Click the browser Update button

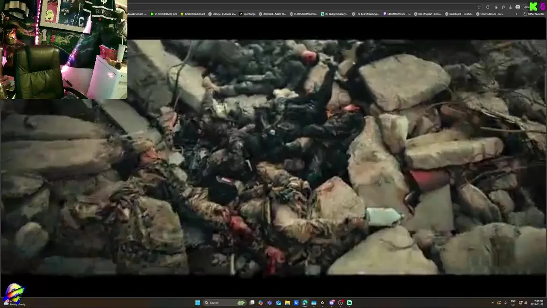pos(526,7)
